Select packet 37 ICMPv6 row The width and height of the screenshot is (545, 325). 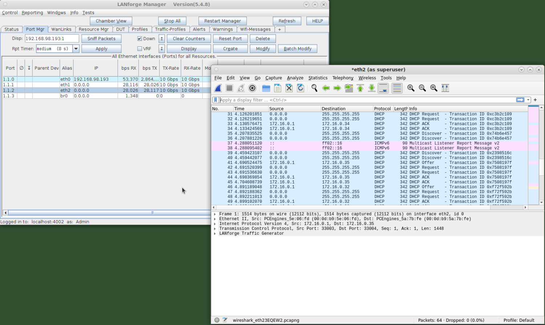[x=370, y=143]
